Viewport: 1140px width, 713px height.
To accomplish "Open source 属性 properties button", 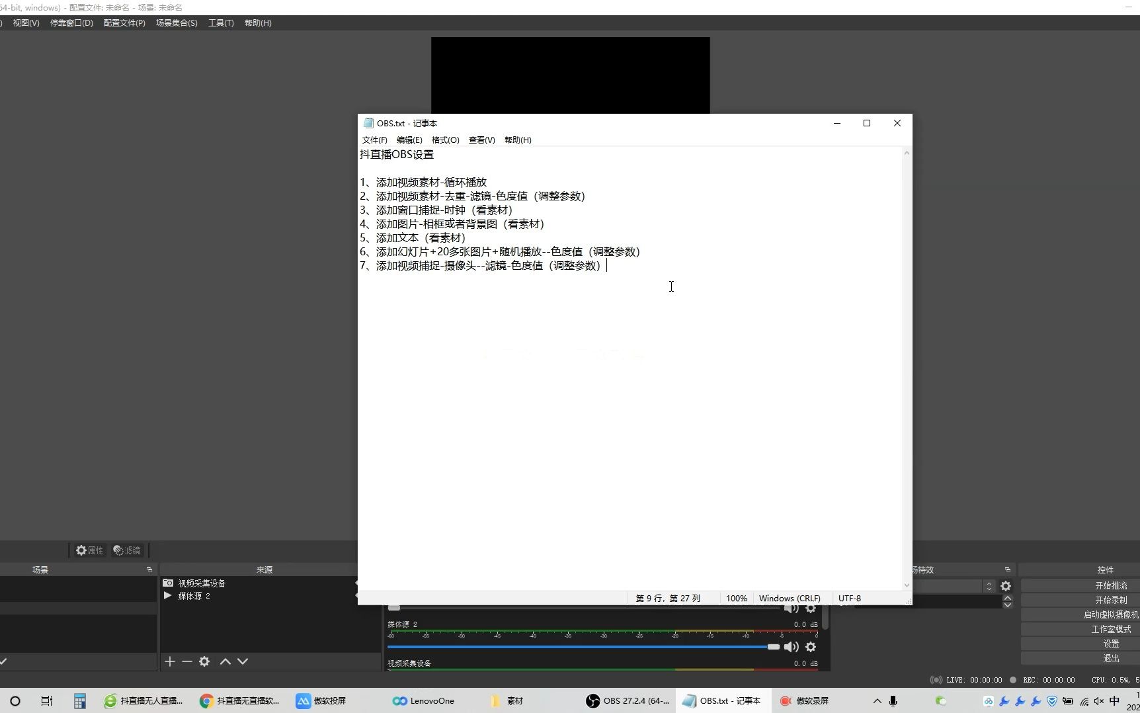I will [x=89, y=550].
